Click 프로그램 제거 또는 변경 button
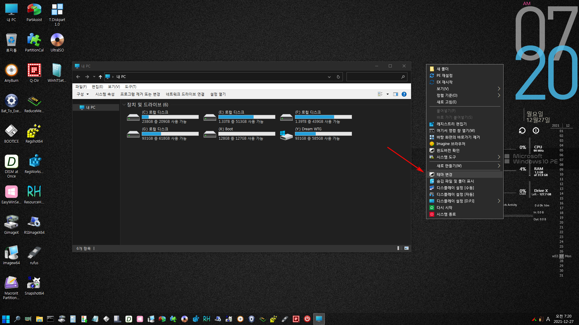The image size is (579, 325). (x=140, y=94)
